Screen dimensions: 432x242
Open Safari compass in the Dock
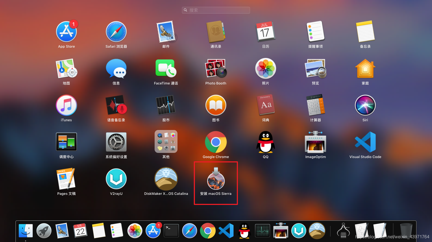pyautogui.click(x=189, y=231)
